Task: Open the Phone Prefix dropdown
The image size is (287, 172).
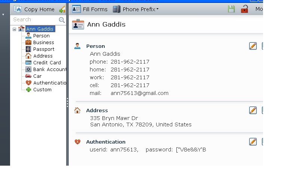Action: (x=136, y=9)
